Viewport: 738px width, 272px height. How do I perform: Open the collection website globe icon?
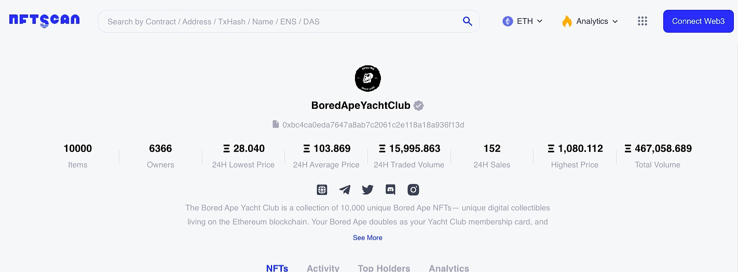322,190
